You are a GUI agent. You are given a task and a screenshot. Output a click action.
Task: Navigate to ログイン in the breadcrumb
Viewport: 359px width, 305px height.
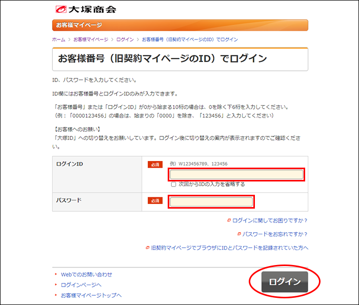click(x=125, y=39)
